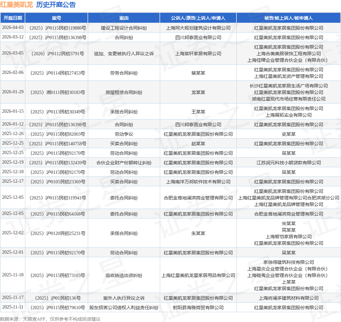
Task: Click the 案外人执行异议之诉 cell
Action: pyautogui.click(x=124, y=298)
